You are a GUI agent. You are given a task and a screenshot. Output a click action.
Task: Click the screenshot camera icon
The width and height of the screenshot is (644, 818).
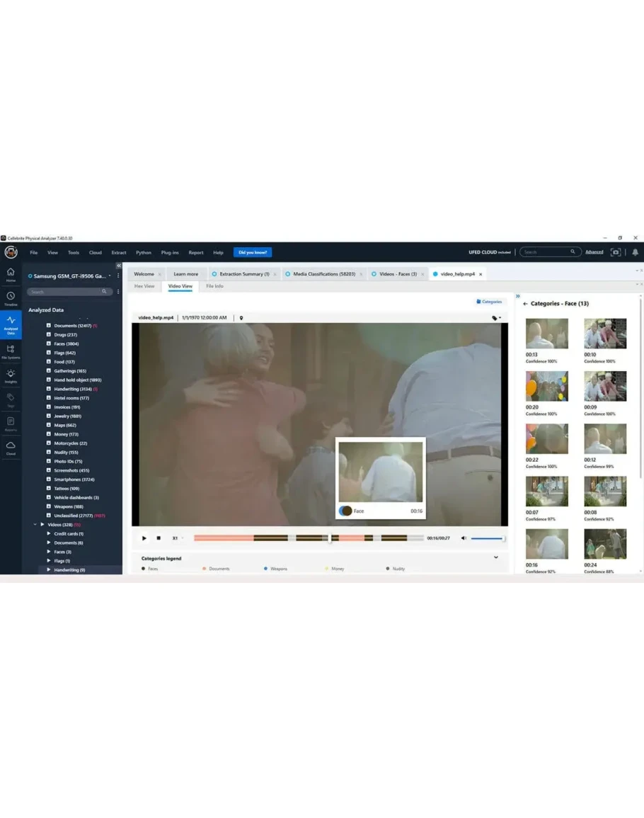616,252
